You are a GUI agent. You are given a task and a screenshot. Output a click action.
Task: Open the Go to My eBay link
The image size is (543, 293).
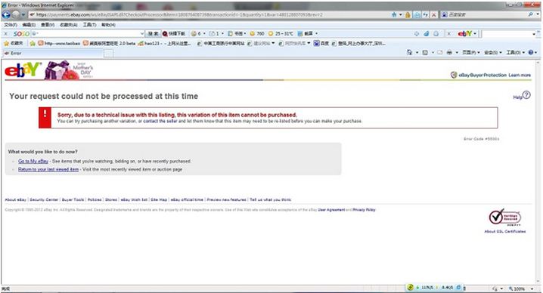tap(33, 161)
